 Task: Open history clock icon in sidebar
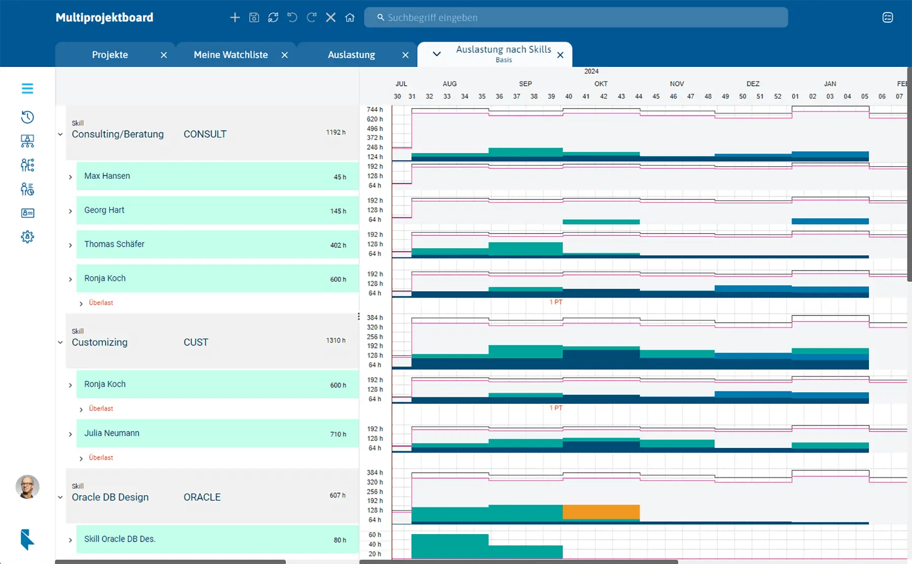pyautogui.click(x=27, y=117)
